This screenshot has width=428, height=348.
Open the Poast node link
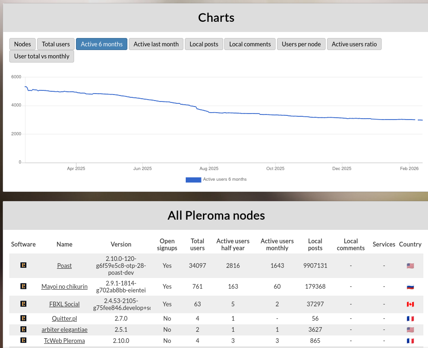click(64, 266)
